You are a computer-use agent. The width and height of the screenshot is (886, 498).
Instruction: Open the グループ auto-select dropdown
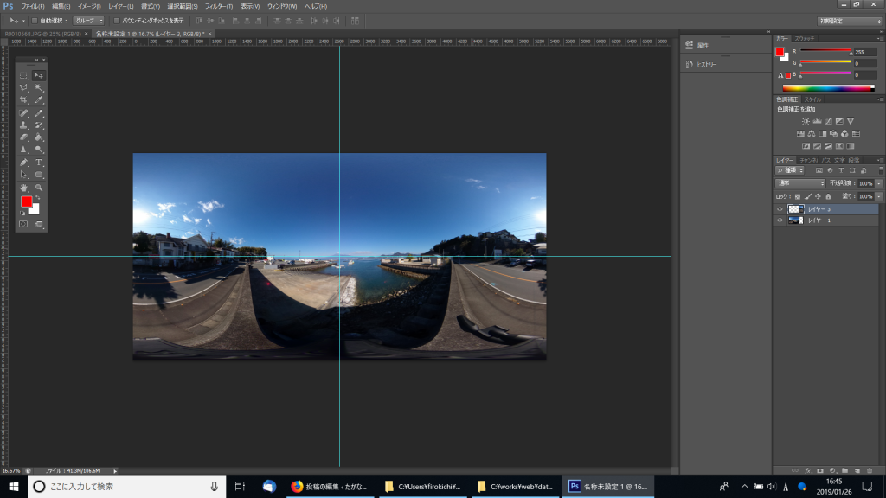(87, 20)
